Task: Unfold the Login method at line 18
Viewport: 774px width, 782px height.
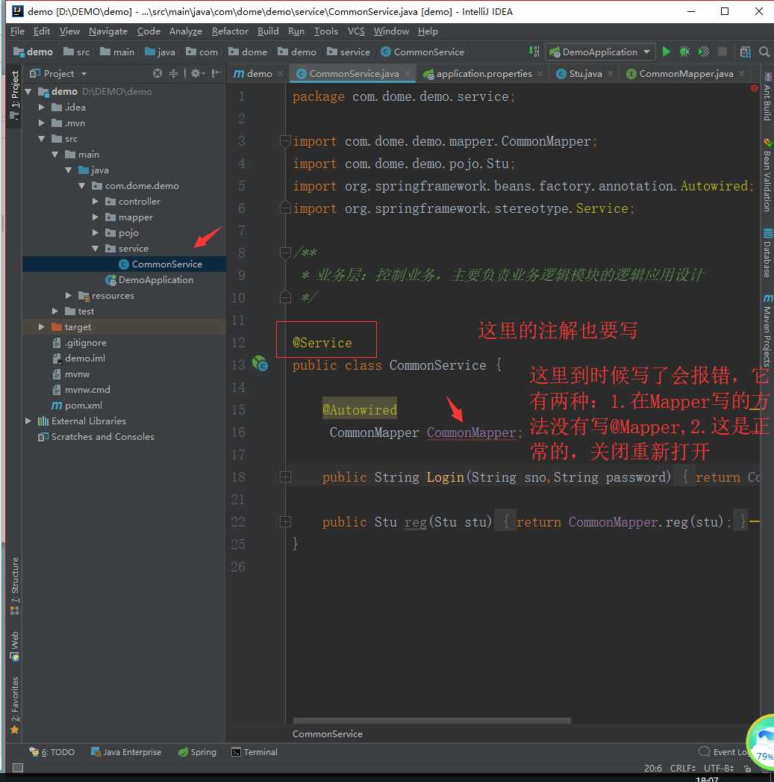Action: [285, 477]
